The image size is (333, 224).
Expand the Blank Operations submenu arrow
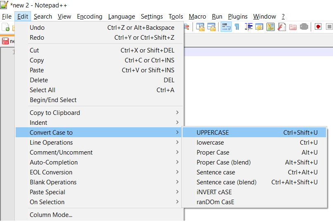click(x=177, y=182)
